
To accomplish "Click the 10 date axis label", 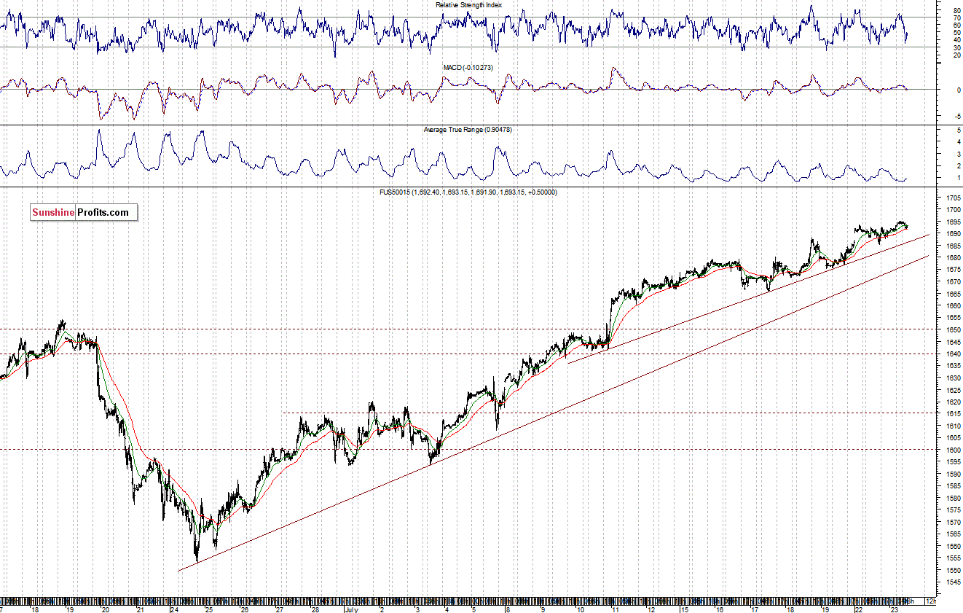I will point(581,609).
